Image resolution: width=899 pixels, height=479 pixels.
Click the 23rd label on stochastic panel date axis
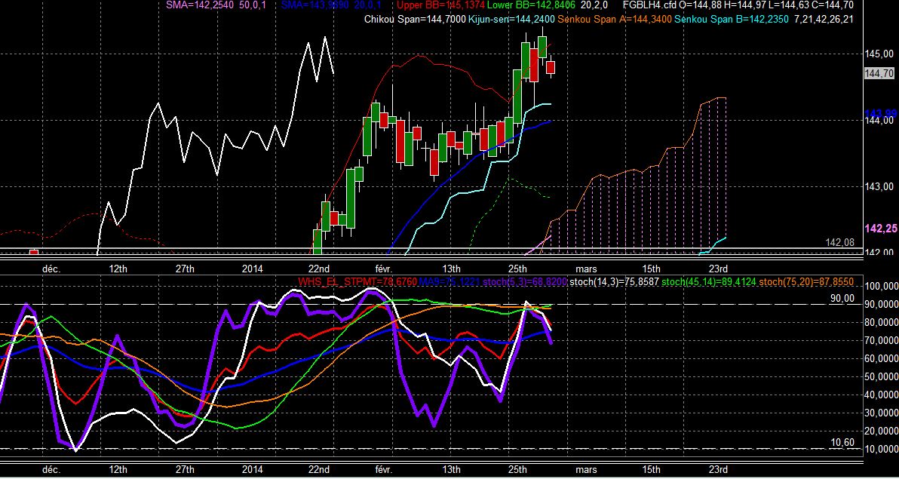tap(719, 469)
